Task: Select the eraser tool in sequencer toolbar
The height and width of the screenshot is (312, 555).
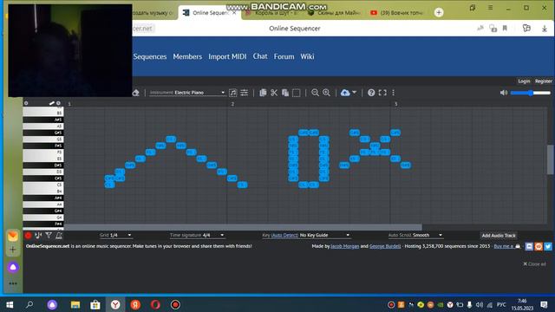Action: pyautogui.click(x=136, y=93)
